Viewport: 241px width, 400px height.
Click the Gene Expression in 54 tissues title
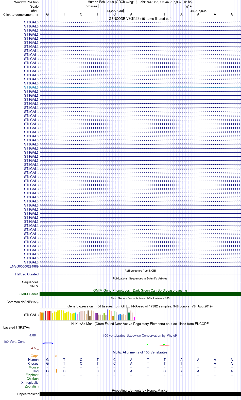tap(140, 306)
